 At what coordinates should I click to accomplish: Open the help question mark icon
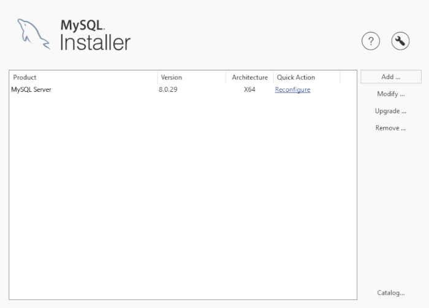371,41
